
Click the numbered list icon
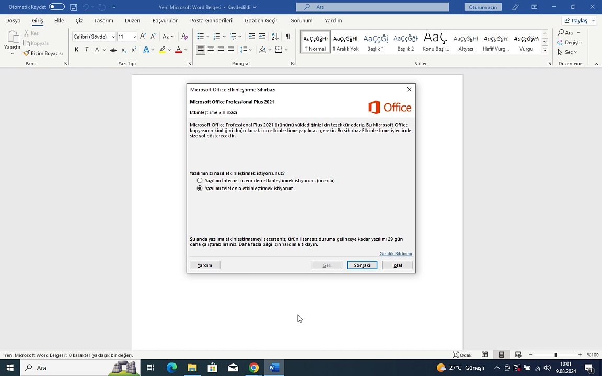click(217, 37)
